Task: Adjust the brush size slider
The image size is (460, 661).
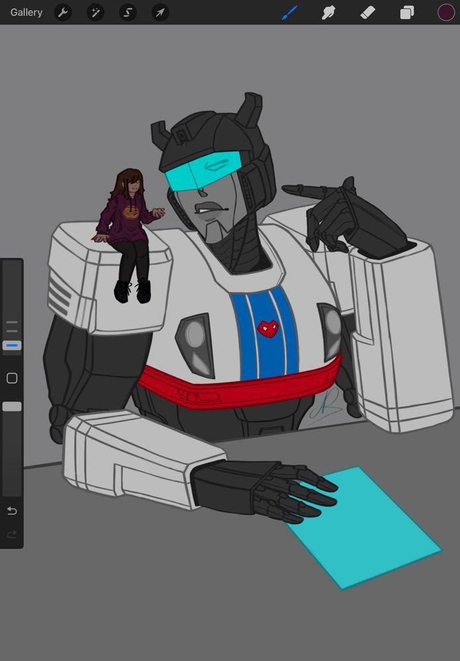Action: coord(12,346)
